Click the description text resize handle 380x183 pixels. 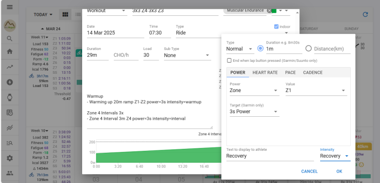coord(211,127)
